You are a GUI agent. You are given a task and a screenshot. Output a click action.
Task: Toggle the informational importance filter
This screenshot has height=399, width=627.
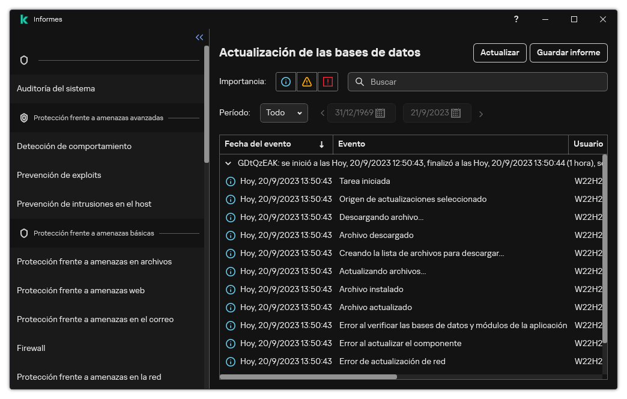[285, 82]
